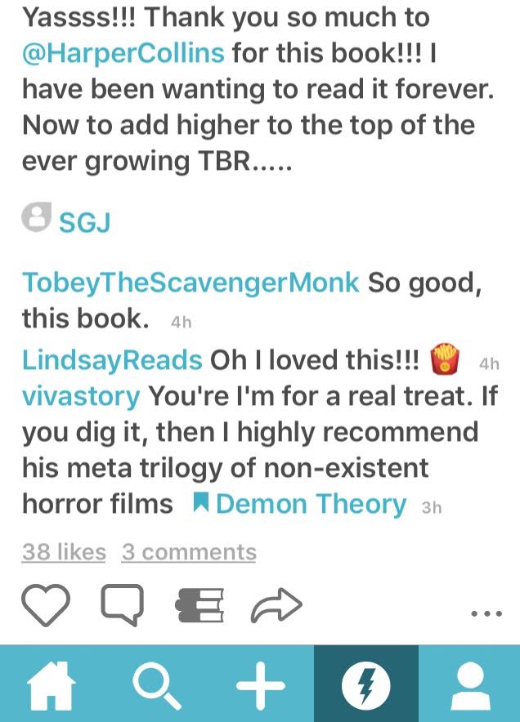Tap the gray SGJ author avatar icon
520x722 pixels.
pos(37,216)
